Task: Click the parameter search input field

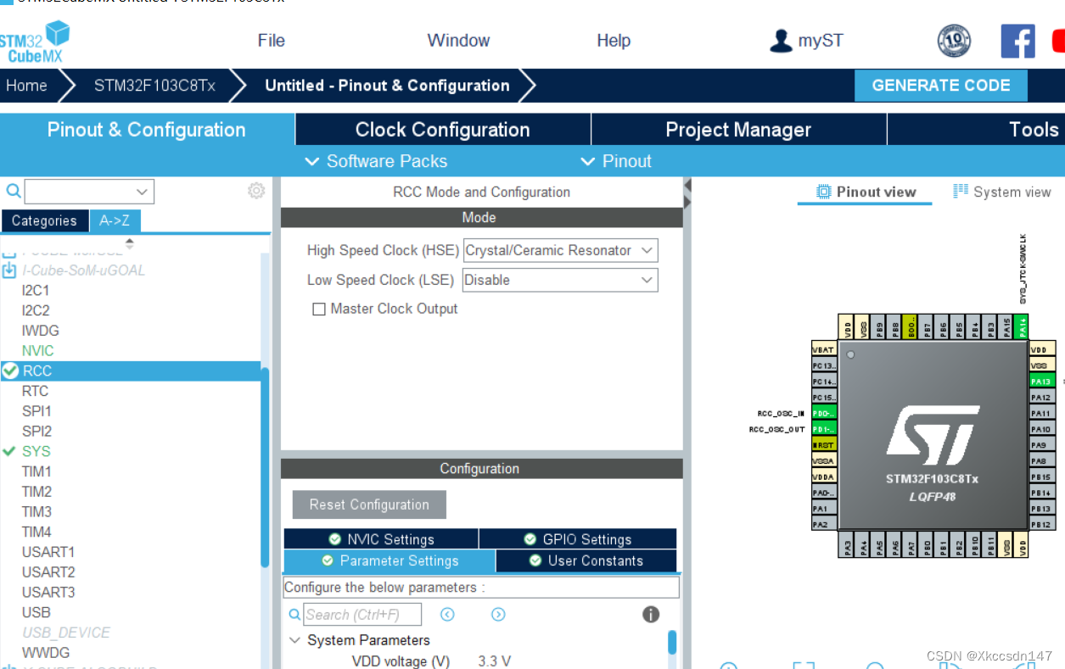Action: point(362,615)
